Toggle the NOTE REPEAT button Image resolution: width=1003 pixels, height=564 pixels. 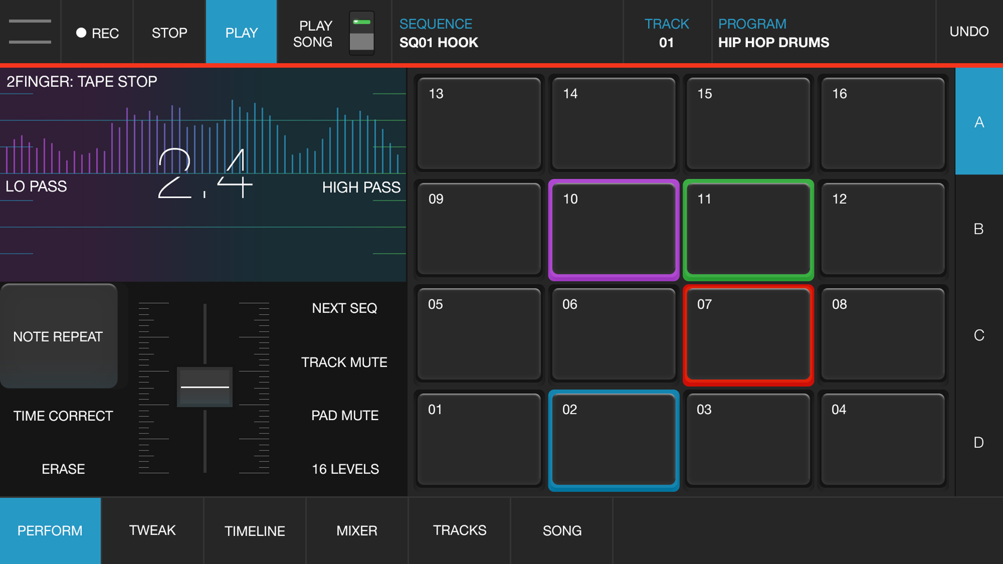coord(59,336)
